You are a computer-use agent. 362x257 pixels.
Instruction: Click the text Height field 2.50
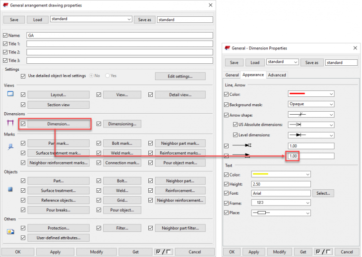pos(281,184)
